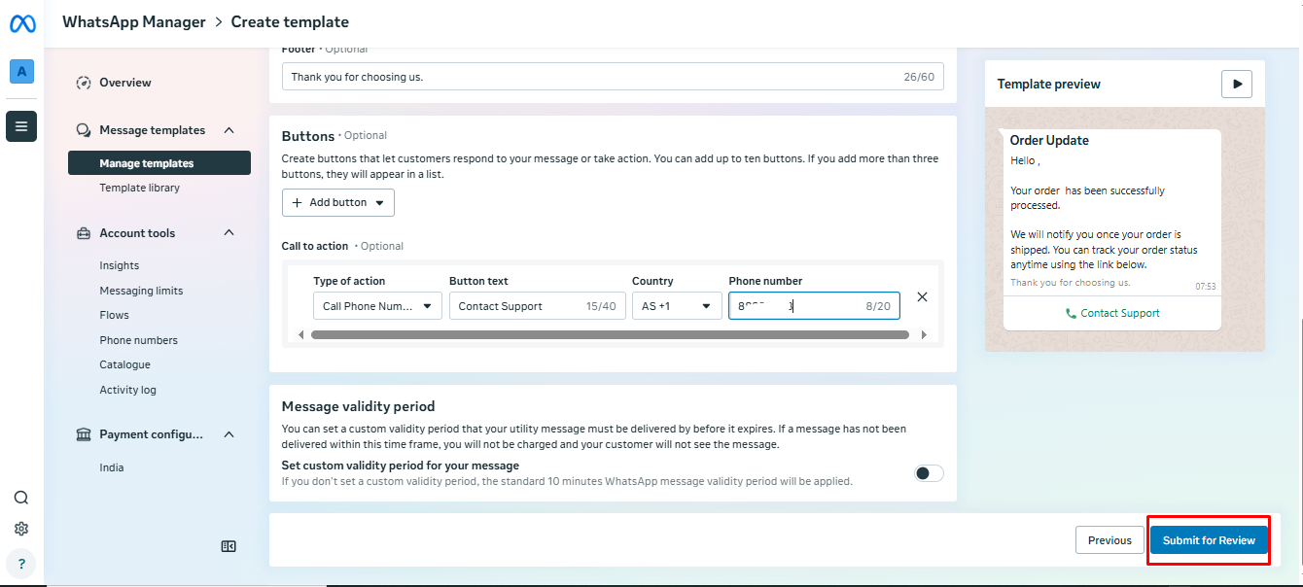Open the help question mark icon

click(x=21, y=563)
